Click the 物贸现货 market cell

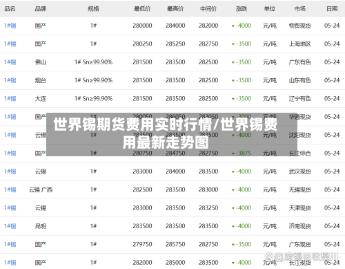pos(300,26)
